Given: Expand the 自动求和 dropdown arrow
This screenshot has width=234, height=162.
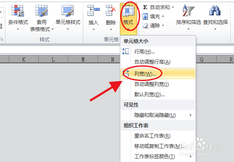Looking at the screenshot, I should [x=173, y=7].
